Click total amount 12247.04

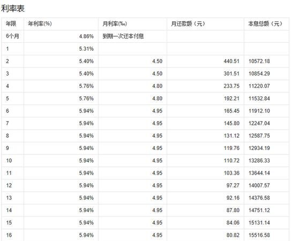259,123
